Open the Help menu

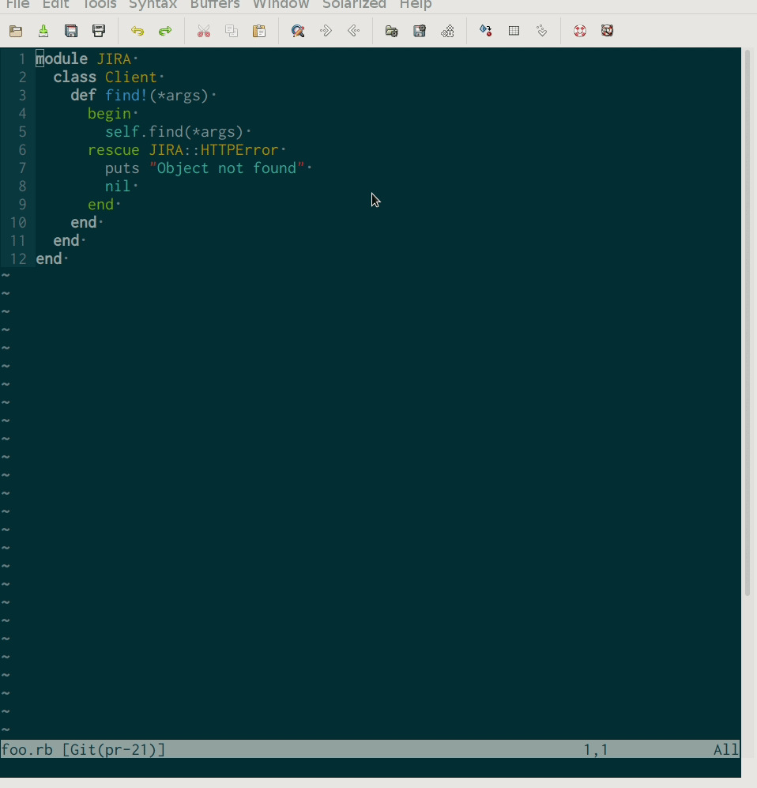416,5
